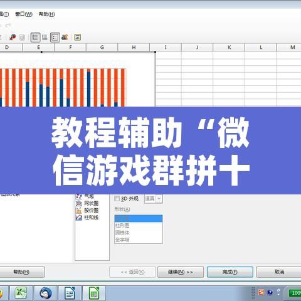This screenshot has height=301, width=301.
Task: Choose 股价图 chart type
Action: pyautogui.click(x=91, y=210)
